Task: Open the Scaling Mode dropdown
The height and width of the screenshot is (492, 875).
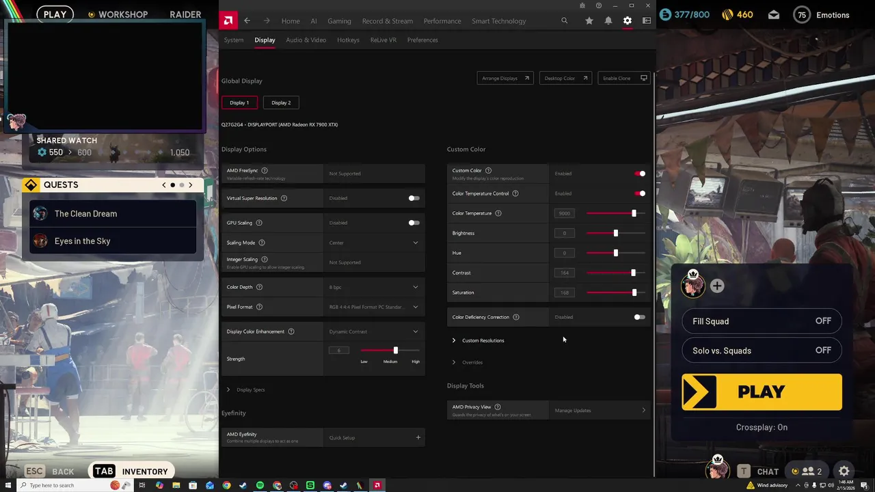Action: click(x=374, y=243)
